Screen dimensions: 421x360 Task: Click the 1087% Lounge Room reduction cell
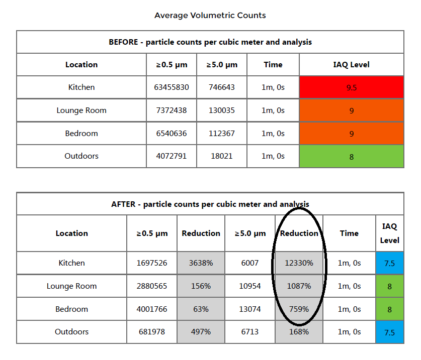[299, 286]
